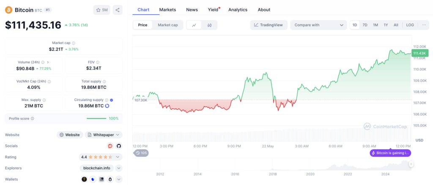Click the 107.30K opening price label
433x185 pixels.
point(141,100)
